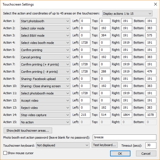Screen dimensions: 160x160
Task: Open Action 15 'No action' dropdown
Action: (45, 122)
